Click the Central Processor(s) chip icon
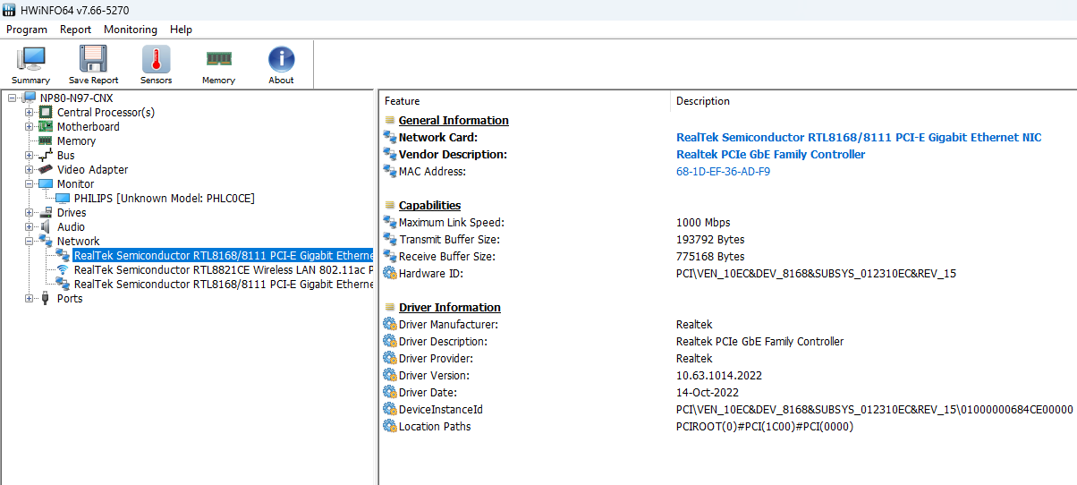1077x485 pixels. [x=45, y=112]
